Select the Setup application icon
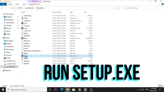 coord(22,56)
